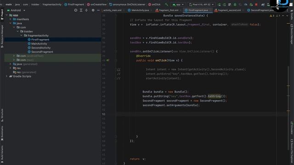Click the editor vertical scrollbar
The width and height of the screenshot is (294, 165).
point(288,108)
